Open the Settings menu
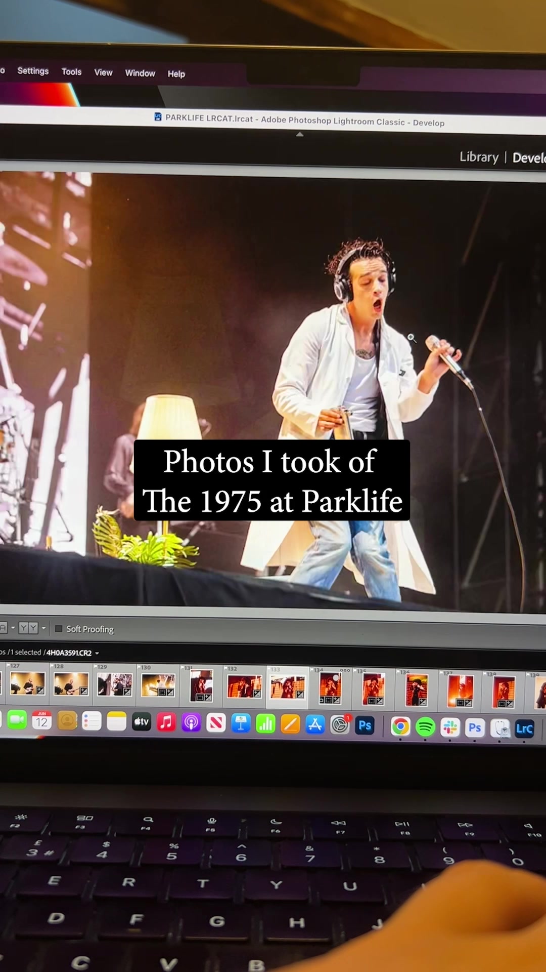 33,71
